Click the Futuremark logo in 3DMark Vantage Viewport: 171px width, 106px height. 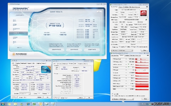[x=20, y=54]
